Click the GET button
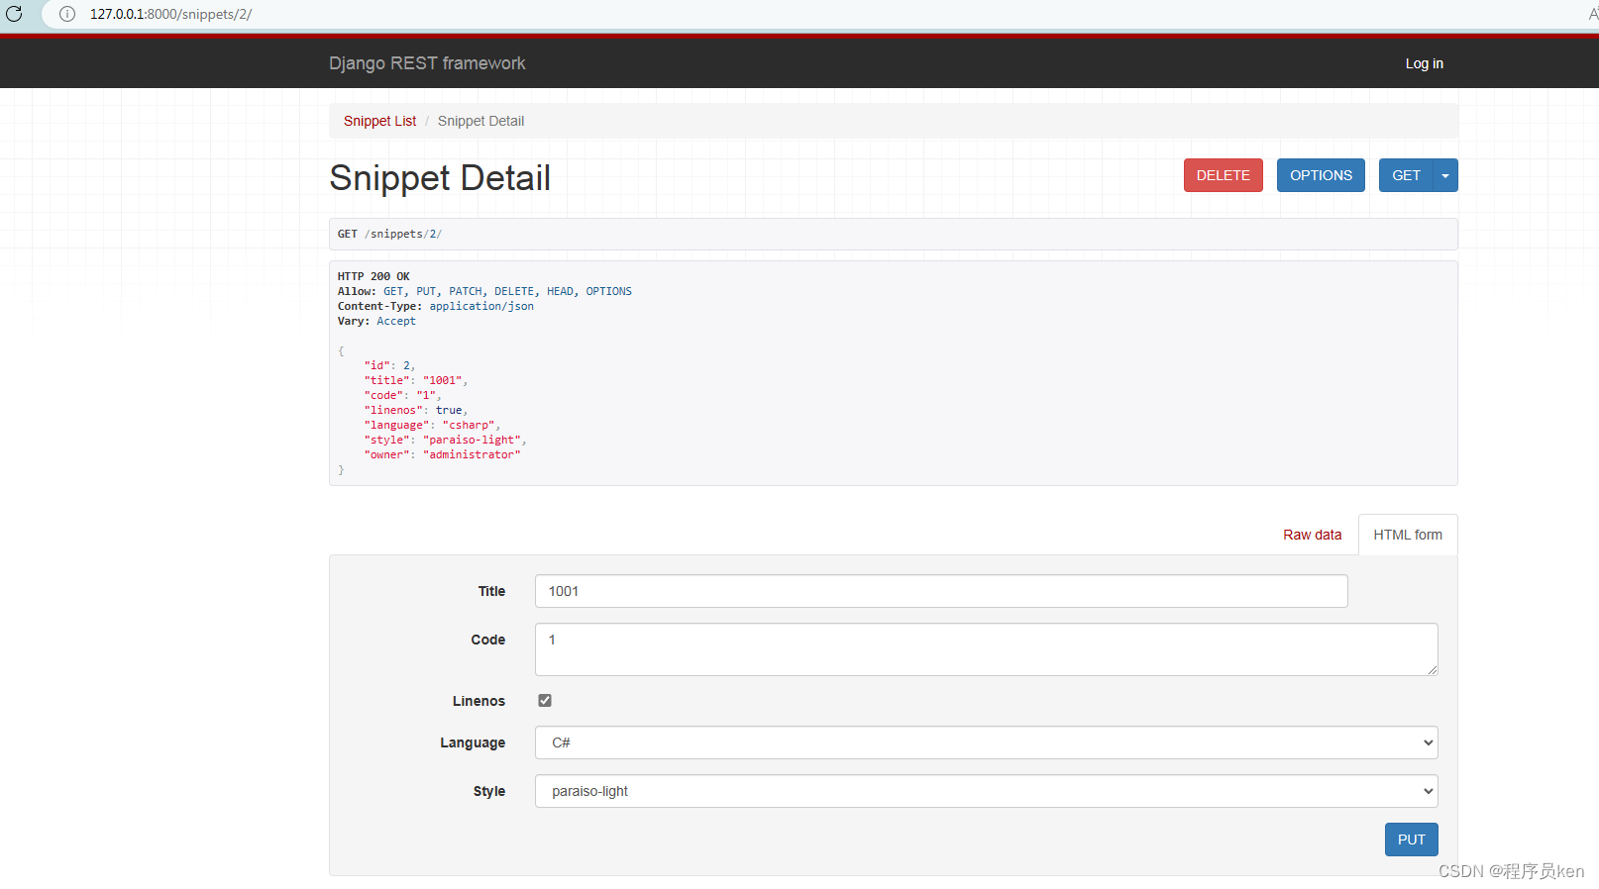 pyautogui.click(x=1406, y=175)
